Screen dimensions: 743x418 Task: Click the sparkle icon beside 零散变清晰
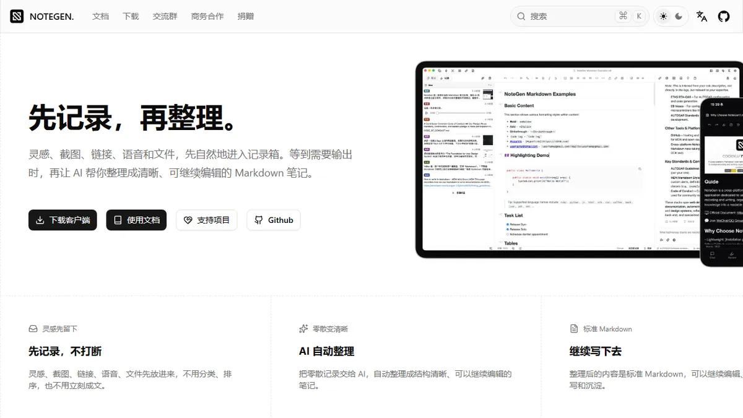303,329
